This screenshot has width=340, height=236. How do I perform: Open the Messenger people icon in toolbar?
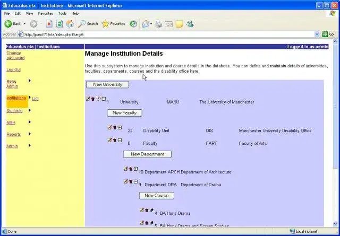(x=190, y=24)
